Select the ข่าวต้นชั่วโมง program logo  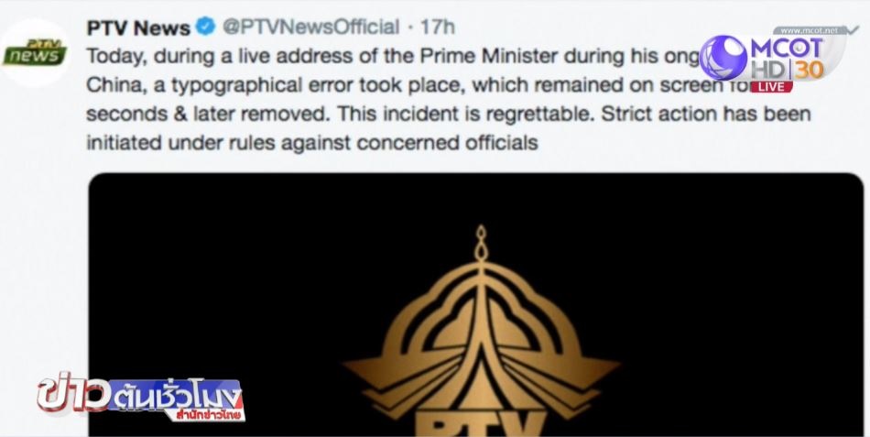point(141,396)
